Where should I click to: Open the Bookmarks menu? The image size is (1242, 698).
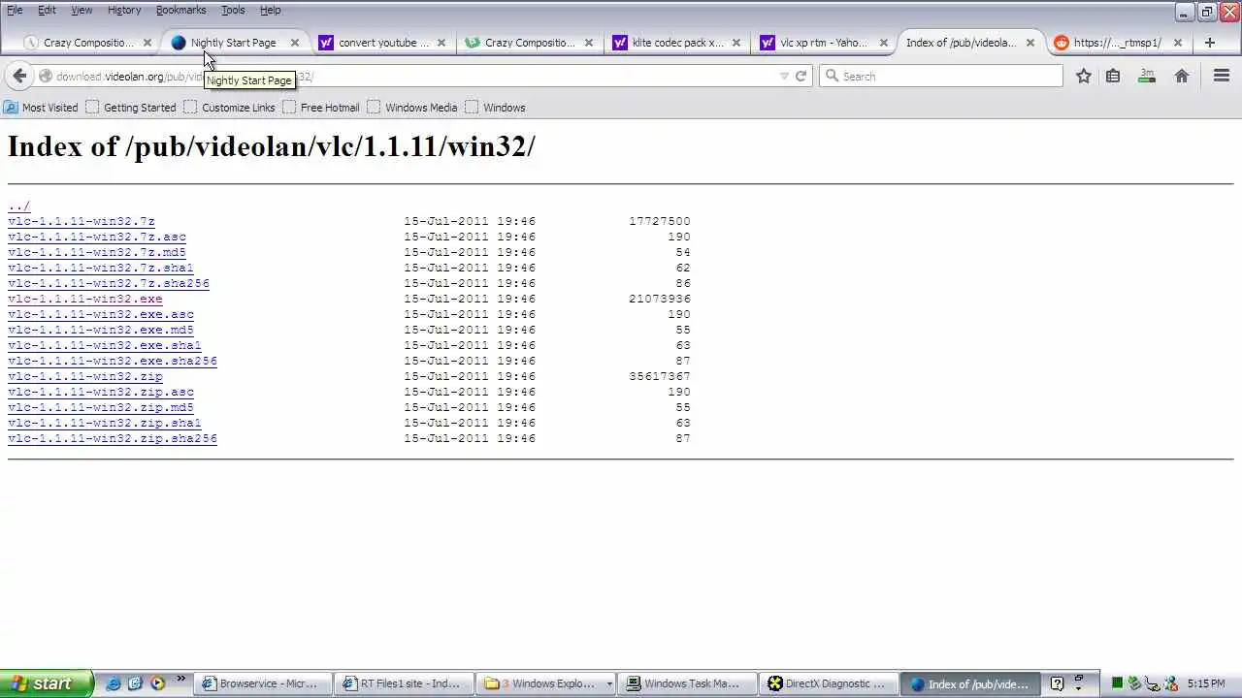pos(180,10)
